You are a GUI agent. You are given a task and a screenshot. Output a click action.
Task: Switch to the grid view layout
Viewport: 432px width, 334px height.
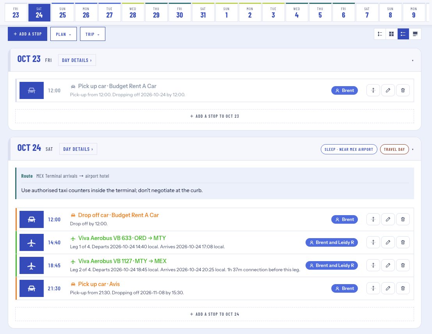pos(391,34)
